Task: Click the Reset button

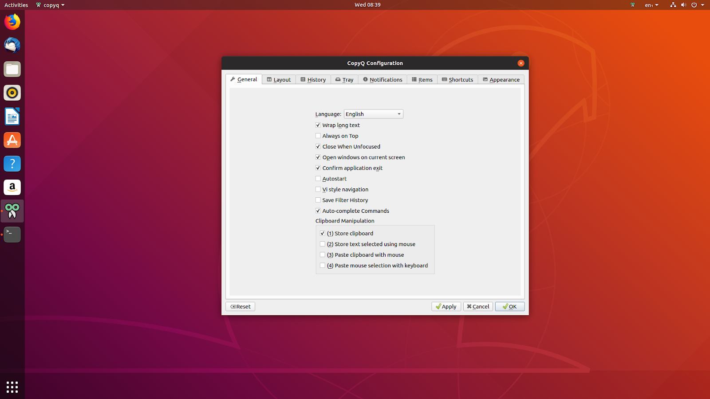Action: point(241,306)
